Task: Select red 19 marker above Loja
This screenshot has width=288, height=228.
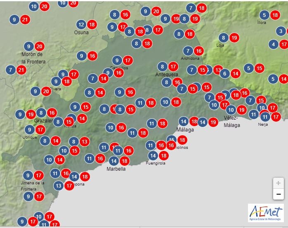Action: [x=234, y=38]
